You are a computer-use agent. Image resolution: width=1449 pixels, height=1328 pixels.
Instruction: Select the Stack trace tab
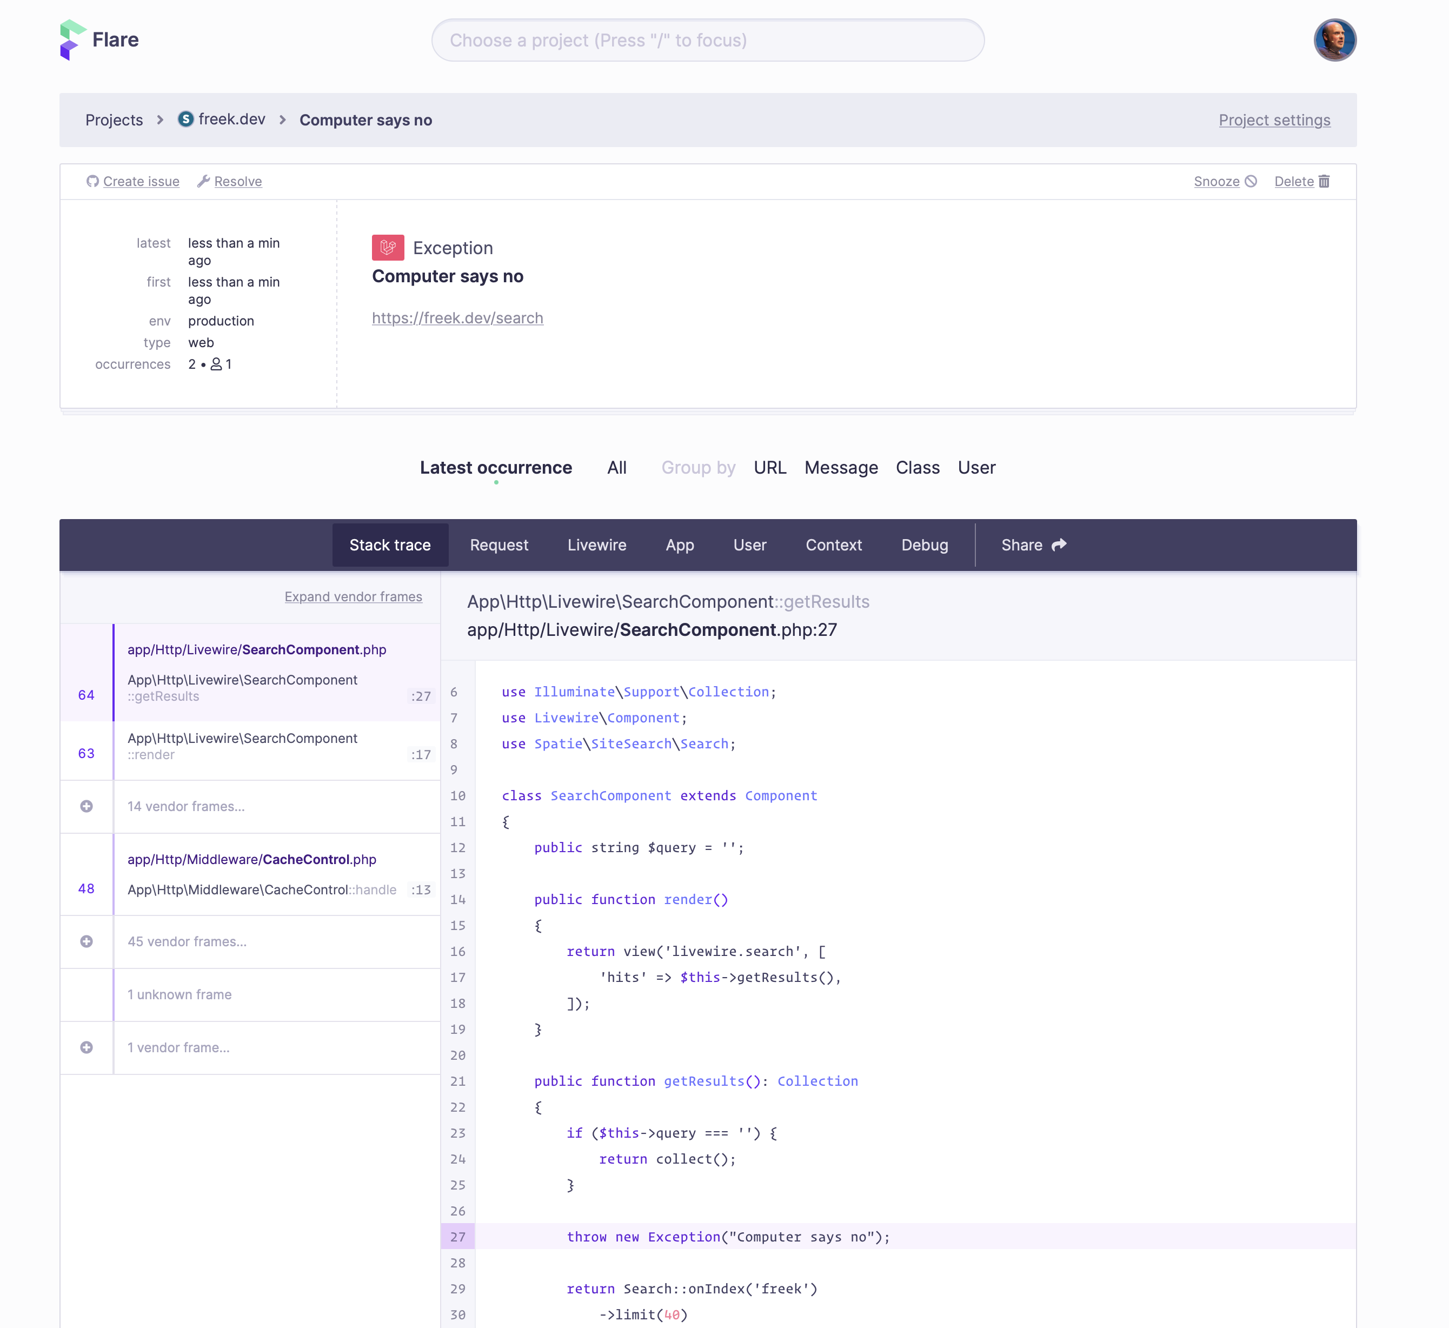click(390, 545)
